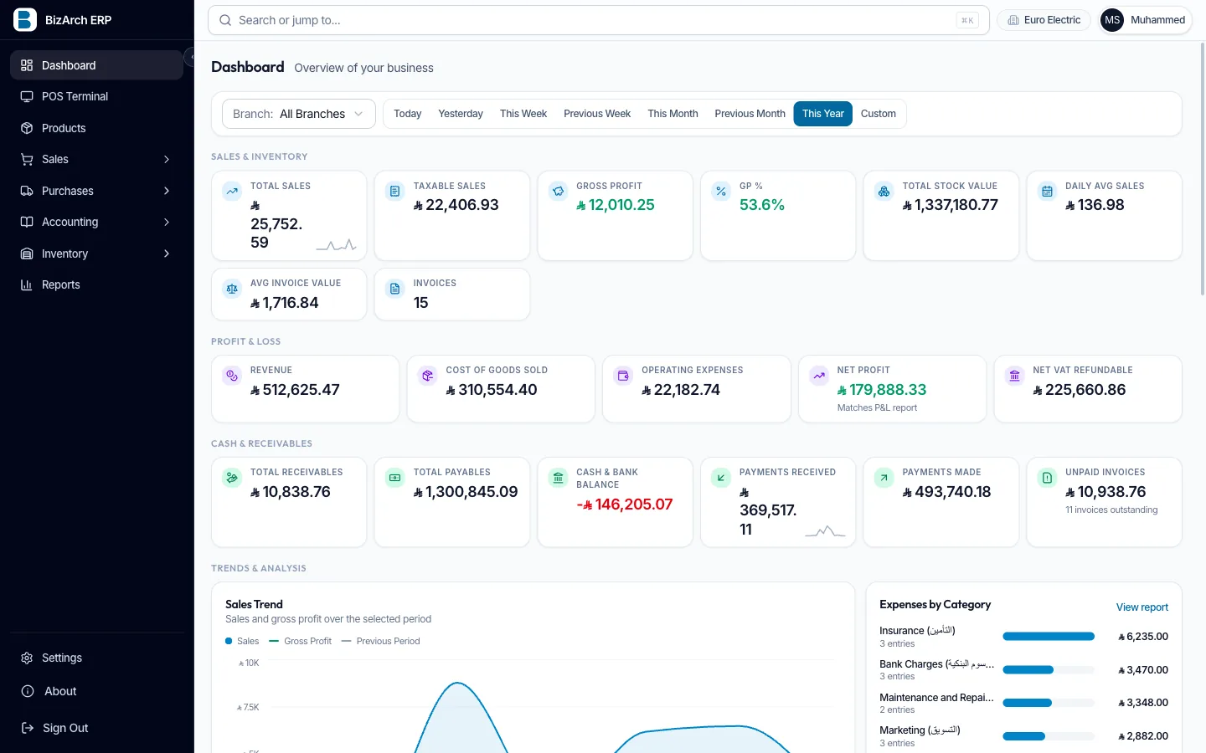This screenshot has height=753, width=1206.
Task: Open Dashboard from the sidebar
Action: pyautogui.click(x=96, y=65)
